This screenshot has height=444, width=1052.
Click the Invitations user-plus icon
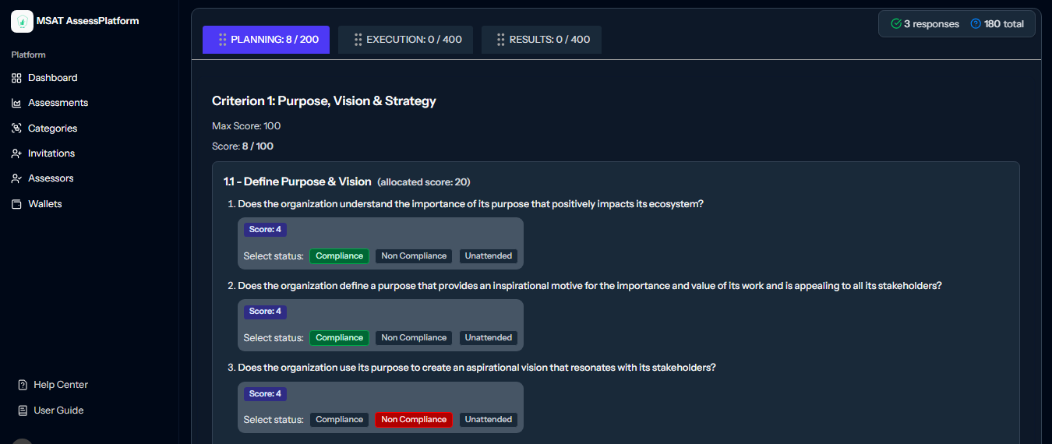click(x=16, y=153)
